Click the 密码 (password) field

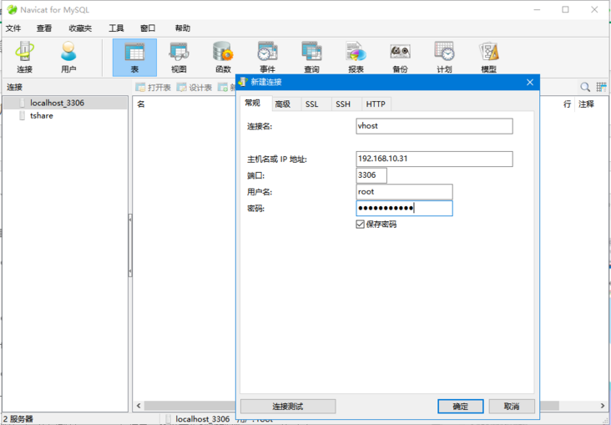pyautogui.click(x=404, y=208)
